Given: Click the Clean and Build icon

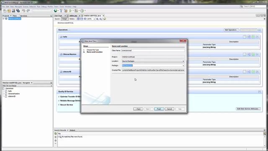Looking at the screenshot, I should pyautogui.click(x=66, y=11).
